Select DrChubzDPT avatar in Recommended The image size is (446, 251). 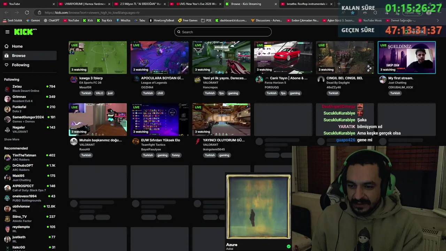click(7, 168)
